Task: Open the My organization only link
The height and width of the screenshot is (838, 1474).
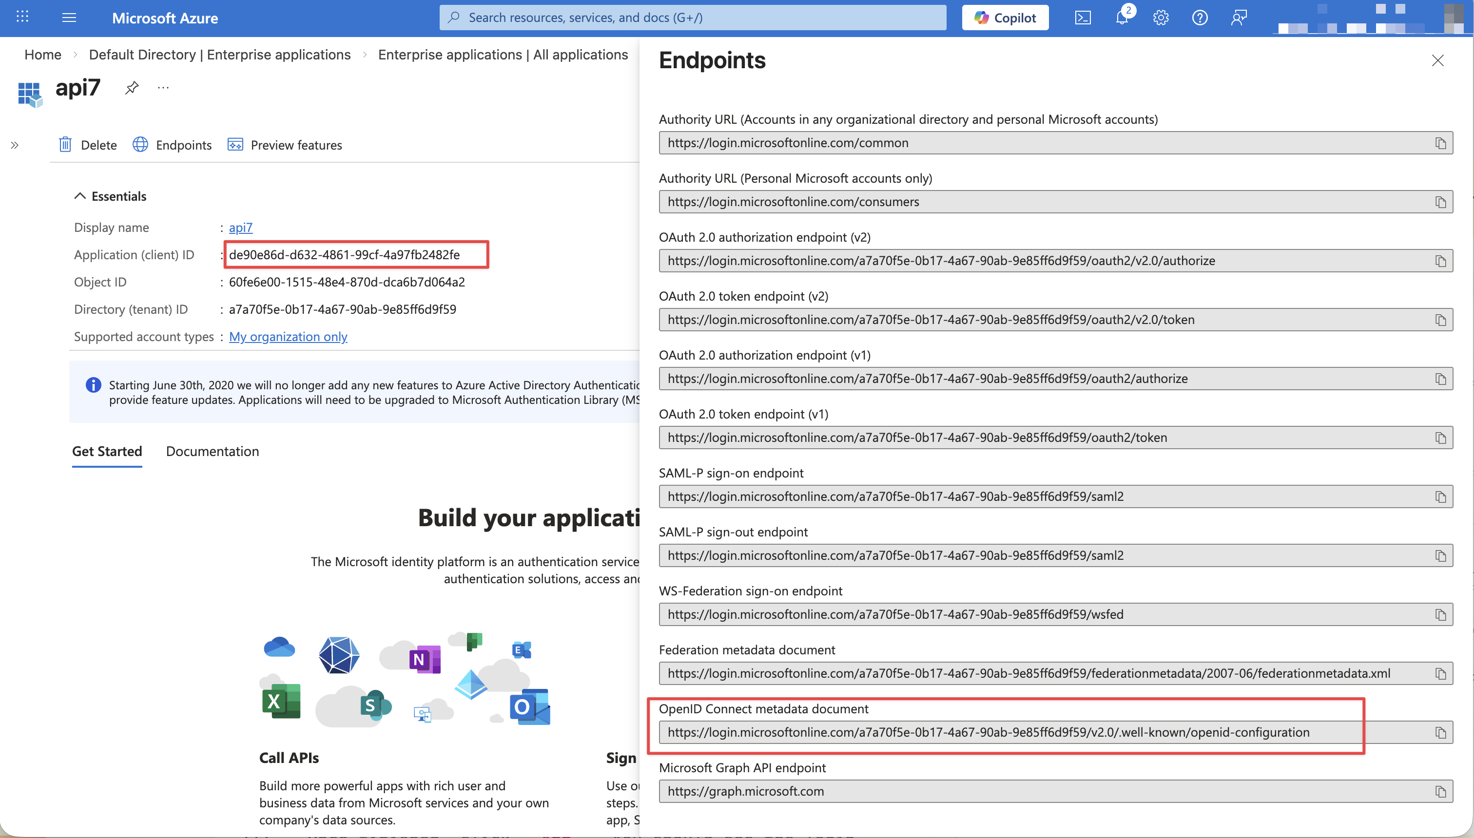Action: coord(289,337)
